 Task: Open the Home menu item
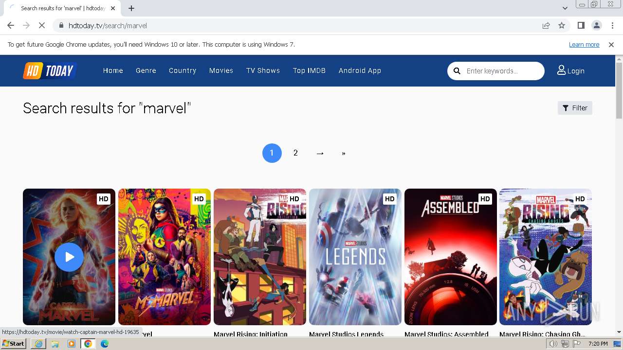coord(113,70)
